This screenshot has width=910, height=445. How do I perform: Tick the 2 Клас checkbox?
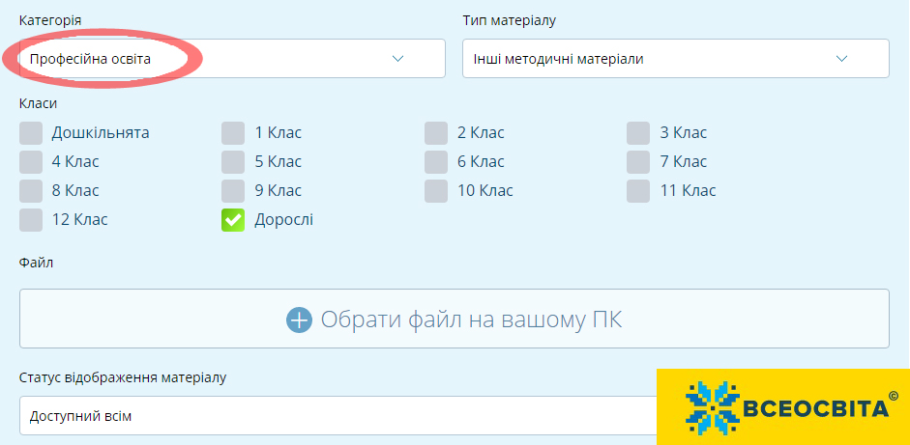(436, 133)
